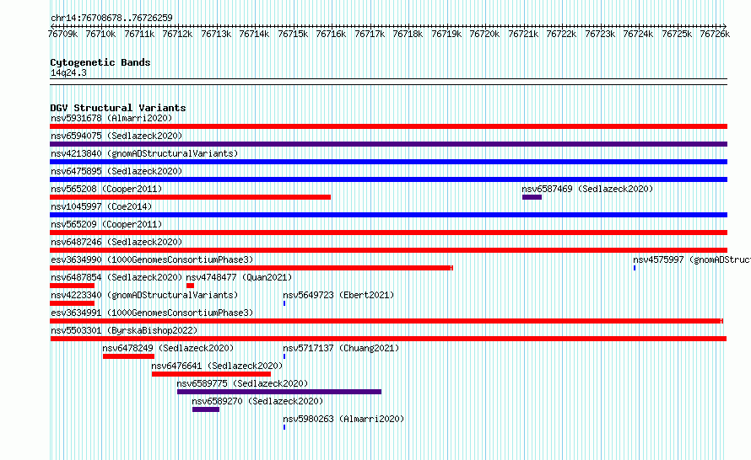
Task: Click the small red bar under nsv4748477
Action: (190, 286)
